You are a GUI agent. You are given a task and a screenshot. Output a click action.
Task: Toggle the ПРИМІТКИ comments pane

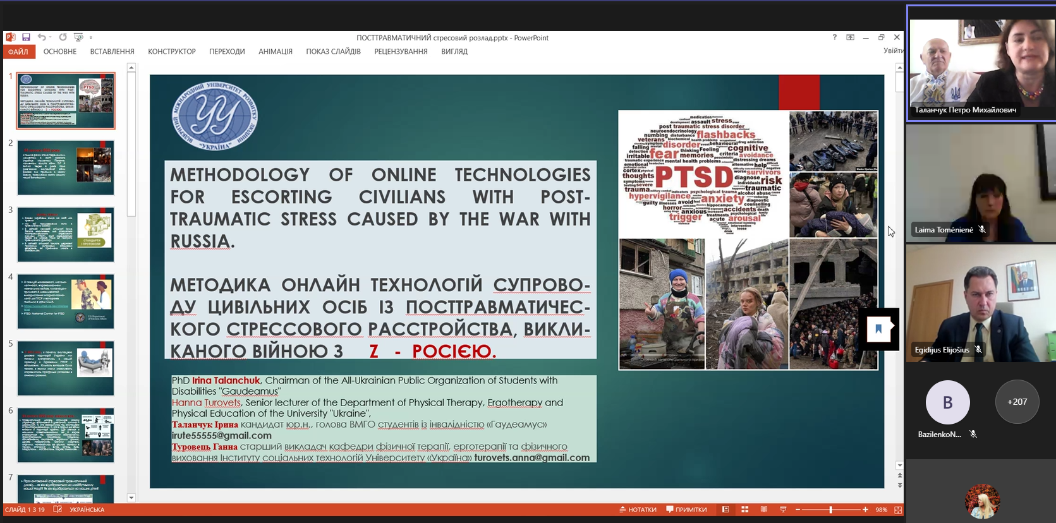tap(686, 510)
